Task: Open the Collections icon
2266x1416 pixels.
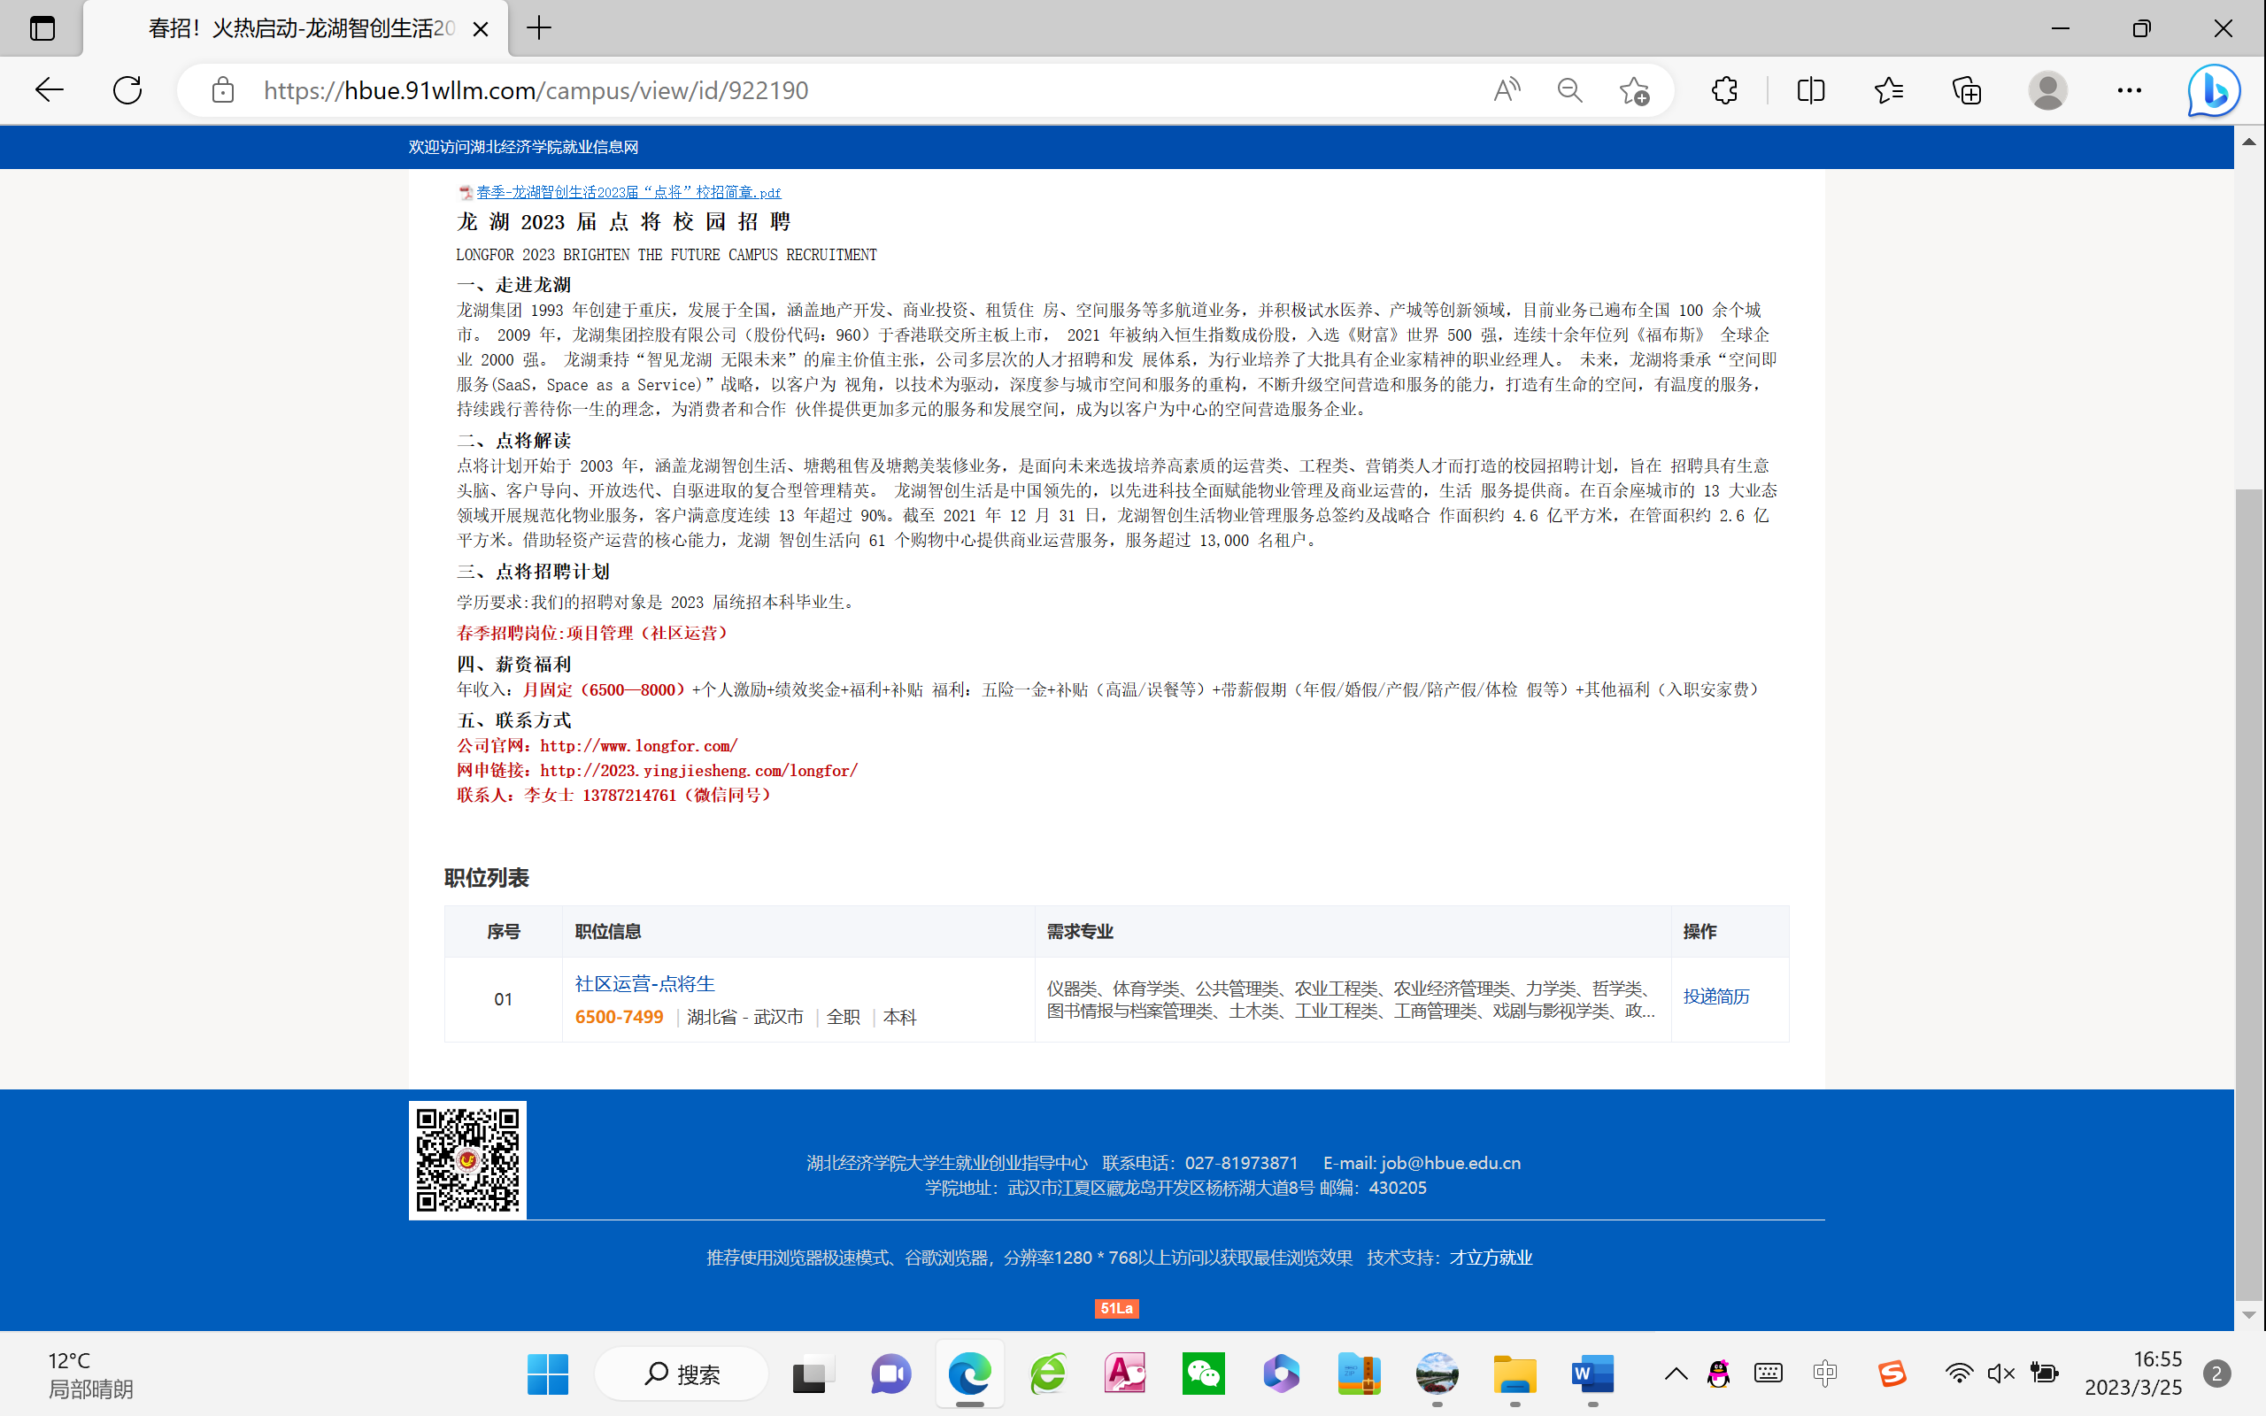Action: pyautogui.click(x=1966, y=90)
